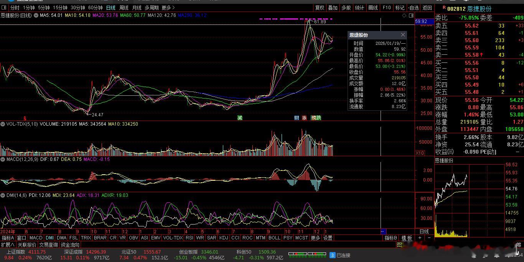Select the 指标B tab

[x=391, y=238]
